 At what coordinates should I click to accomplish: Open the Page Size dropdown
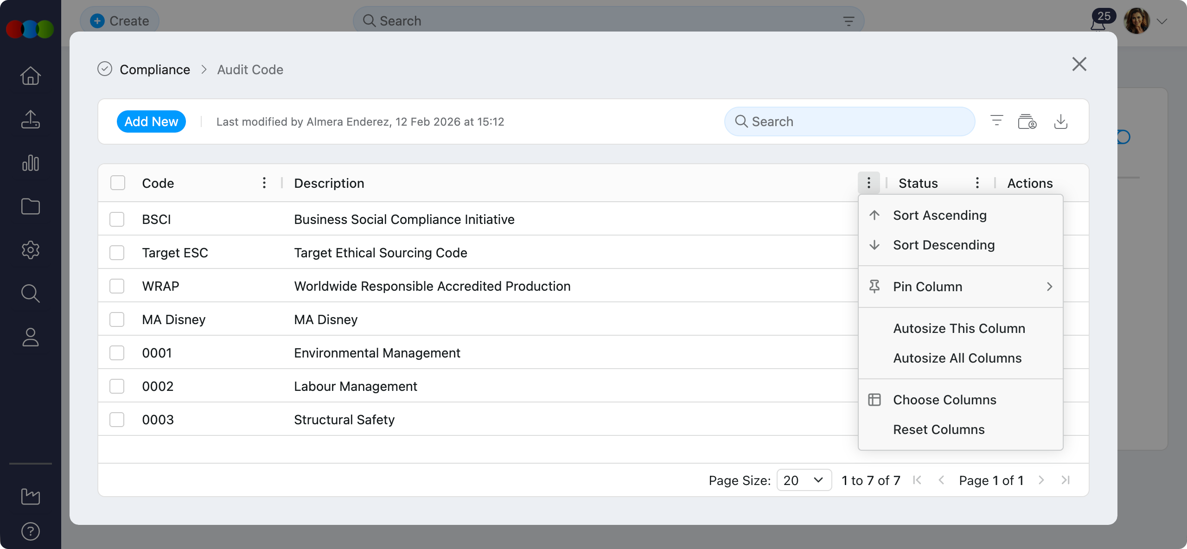coord(804,480)
